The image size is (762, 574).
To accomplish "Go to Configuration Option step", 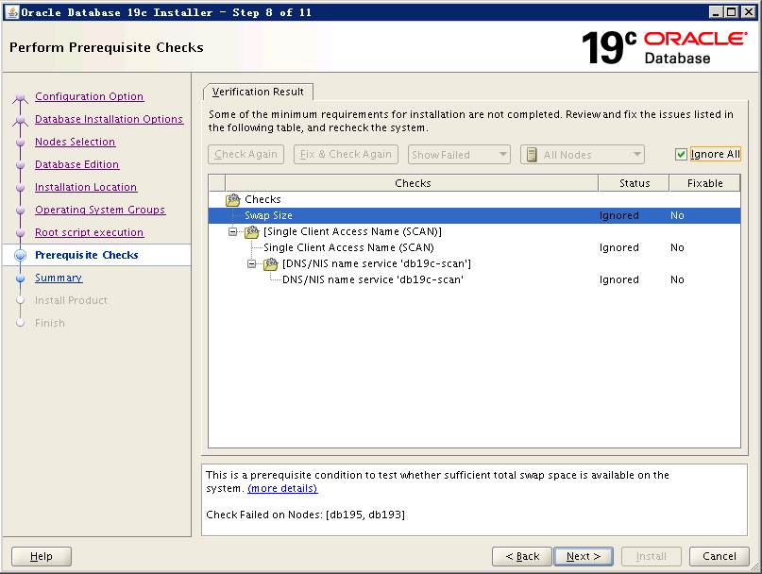I will (90, 96).
